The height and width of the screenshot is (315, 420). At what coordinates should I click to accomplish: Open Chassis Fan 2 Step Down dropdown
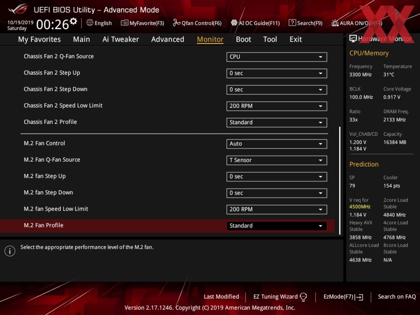[277, 90]
